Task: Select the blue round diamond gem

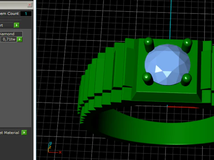Action: point(167,65)
